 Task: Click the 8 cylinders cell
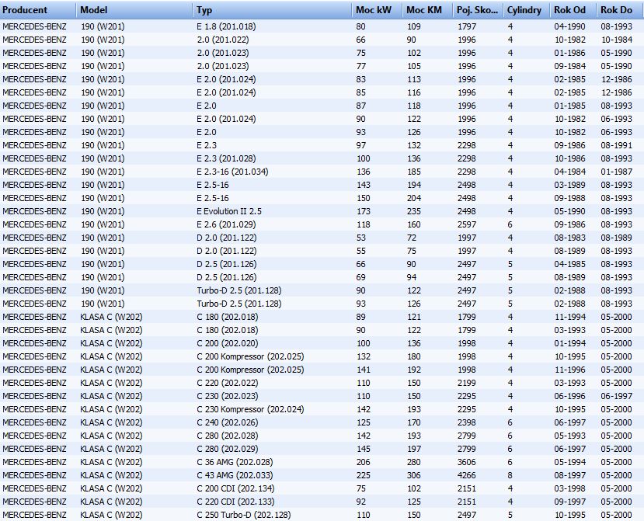click(x=510, y=475)
